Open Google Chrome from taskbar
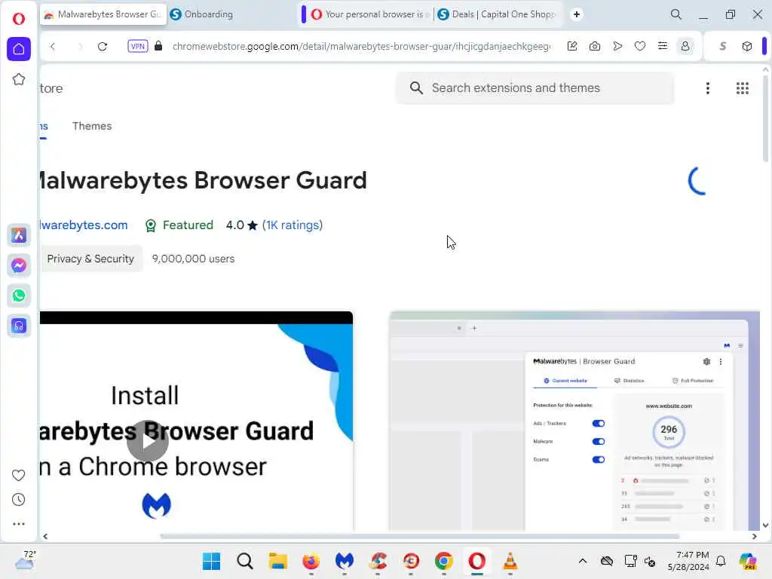The height and width of the screenshot is (579, 772). [443, 561]
